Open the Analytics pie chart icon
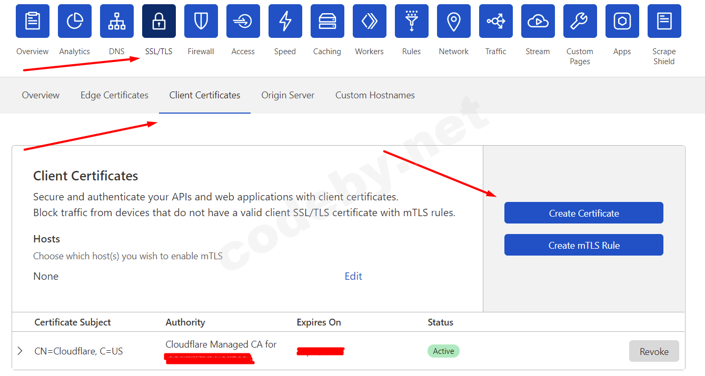 pyautogui.click(x=75, y=21)
